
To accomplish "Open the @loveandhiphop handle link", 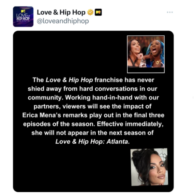I will [63, 21].
